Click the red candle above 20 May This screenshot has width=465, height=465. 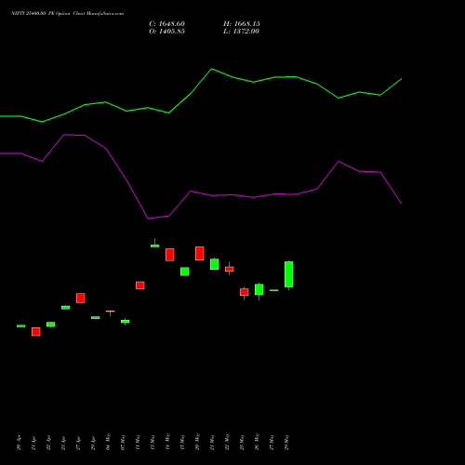(x=200, y=253)
